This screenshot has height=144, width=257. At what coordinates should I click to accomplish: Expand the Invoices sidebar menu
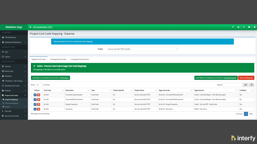(14, 66)
